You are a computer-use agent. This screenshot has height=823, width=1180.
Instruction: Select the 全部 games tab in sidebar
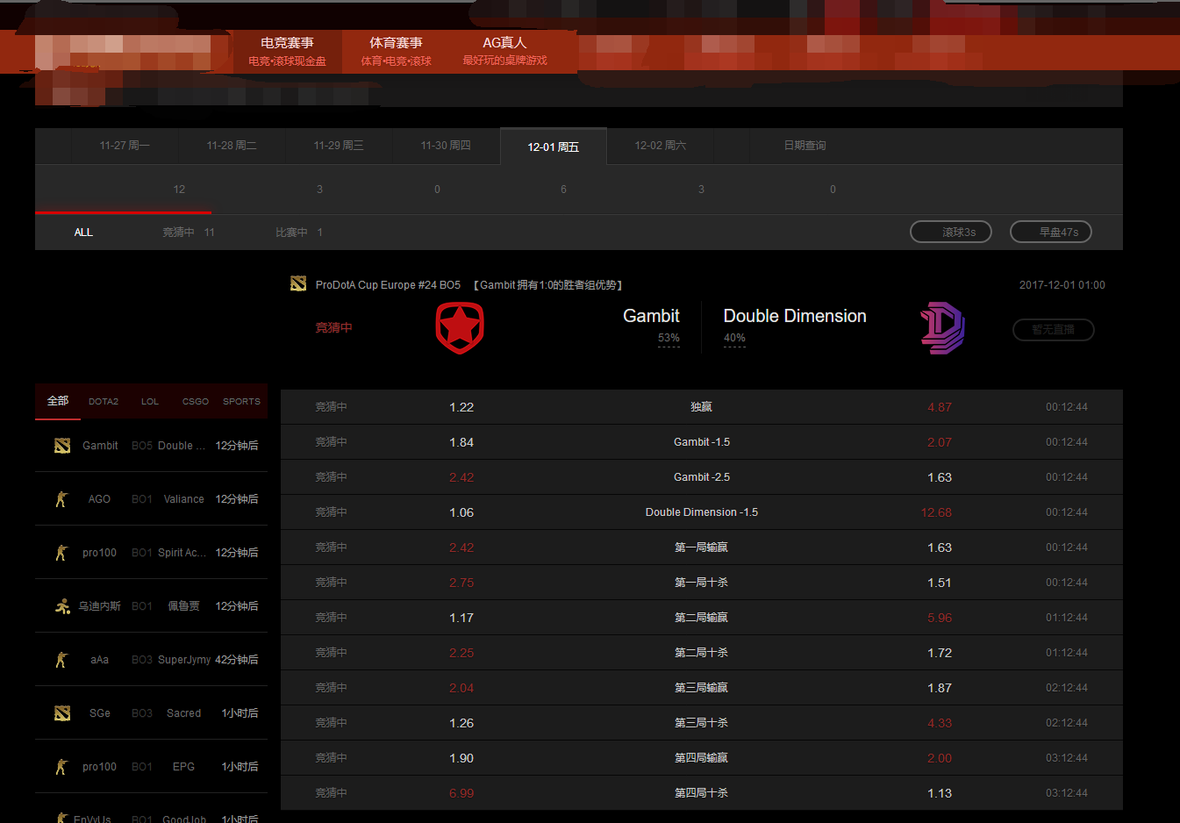(x=58, y=401)
